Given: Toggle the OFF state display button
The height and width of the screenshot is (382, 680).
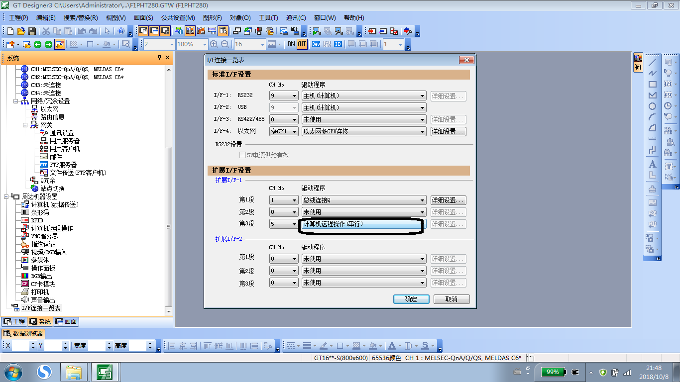Looking at the screenshot, I should click(302, 44).
